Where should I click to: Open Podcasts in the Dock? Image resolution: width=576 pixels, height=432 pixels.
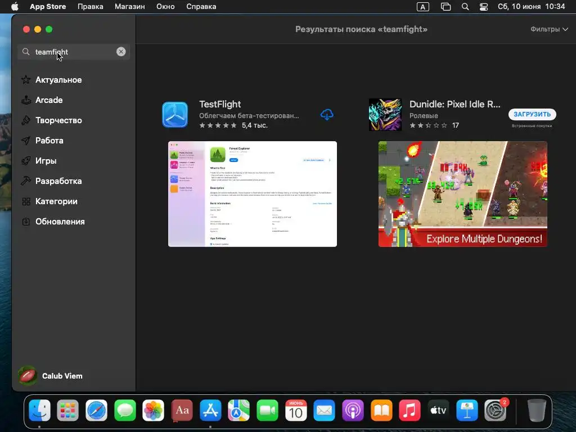tap(353, 410)
